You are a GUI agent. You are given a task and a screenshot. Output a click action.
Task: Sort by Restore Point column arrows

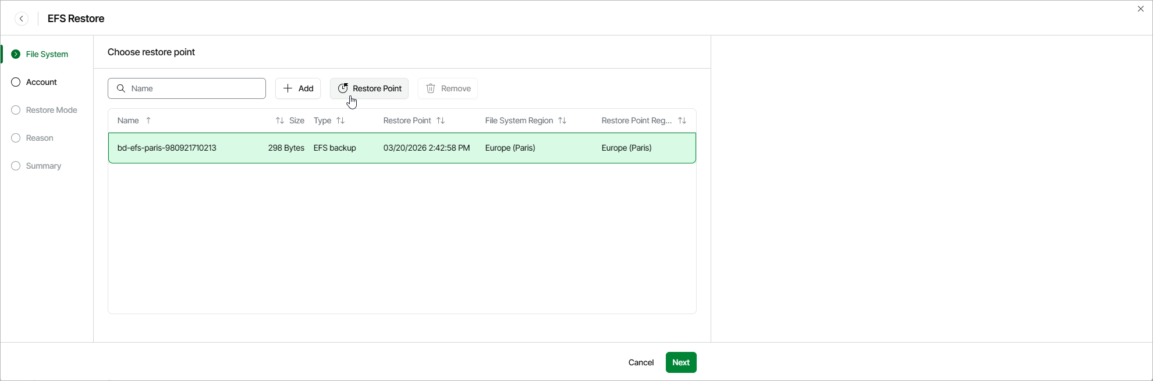[x=441, y=120]
